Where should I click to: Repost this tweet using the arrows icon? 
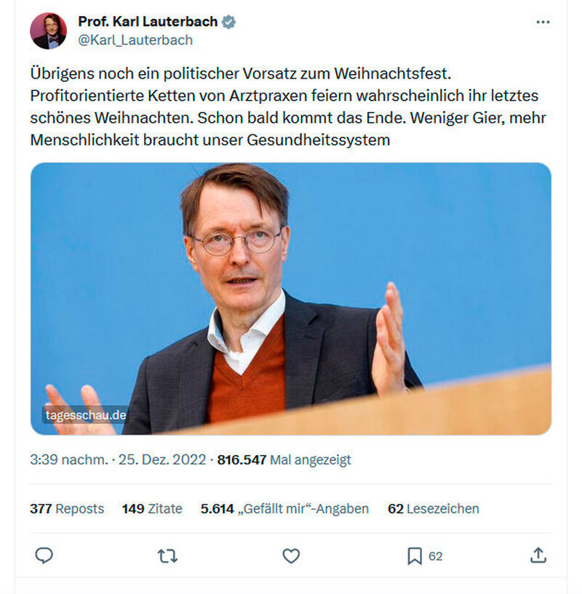point(167,556)
